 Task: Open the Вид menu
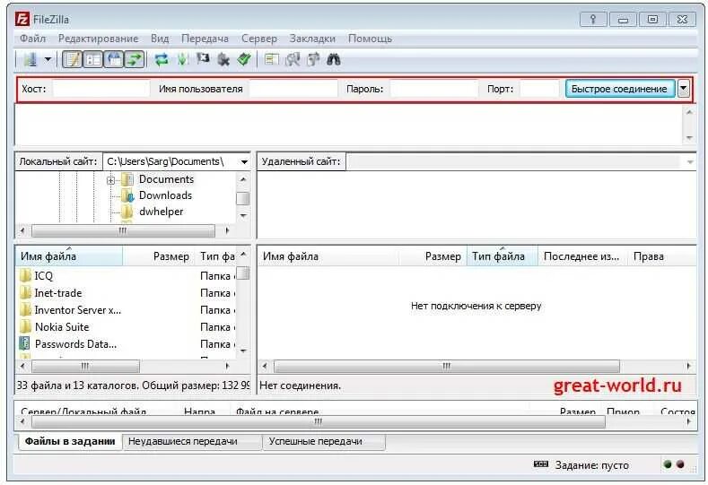pyautogui.click(x=160, y=39)
